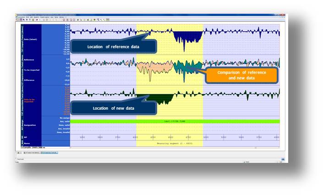323x195 pixels.
Task: Click the 5000 mark on the MP ruler
Action: (206, 137)
